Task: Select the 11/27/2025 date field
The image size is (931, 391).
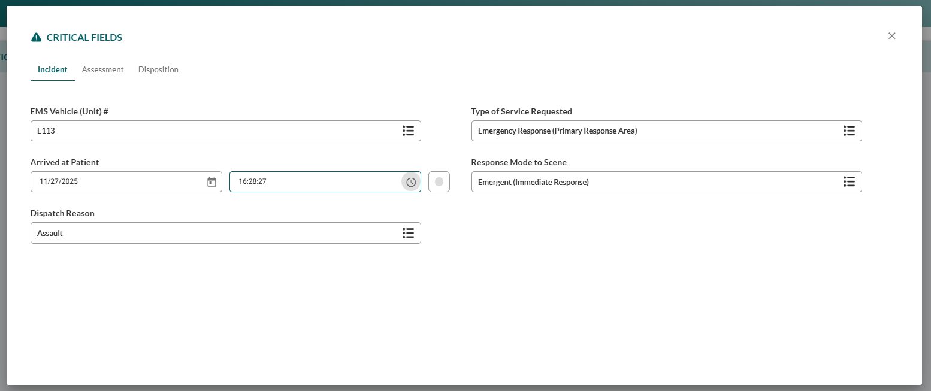Action: (x=108, y=181)
